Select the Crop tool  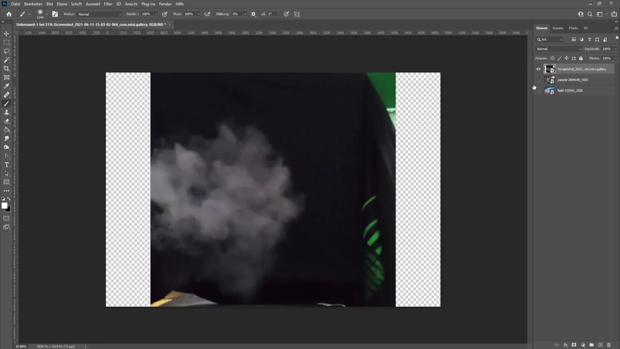6,68
